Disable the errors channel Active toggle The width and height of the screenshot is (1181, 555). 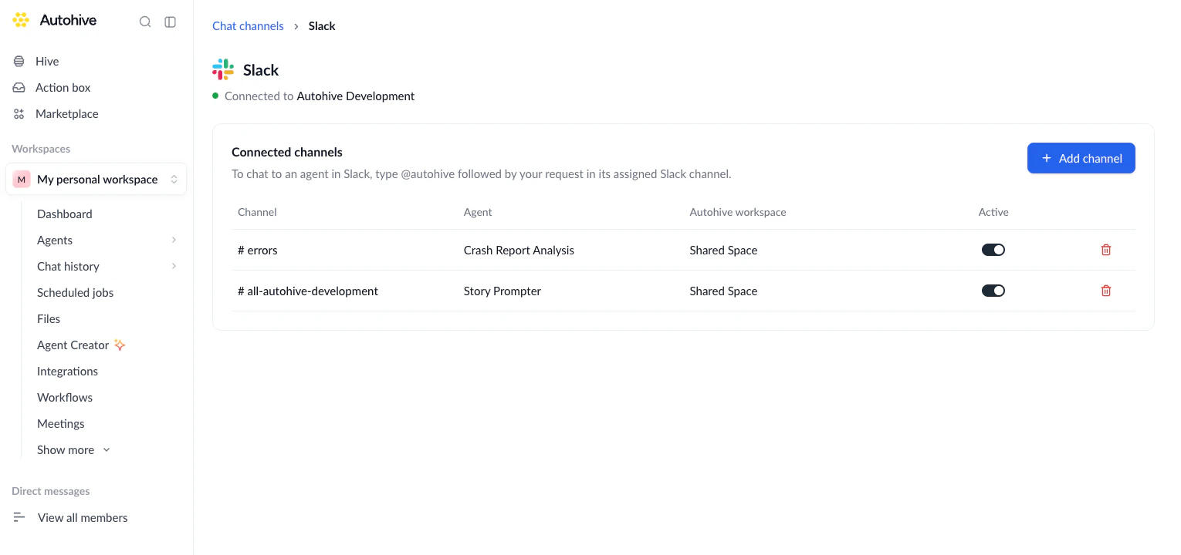tap(993, 250)
